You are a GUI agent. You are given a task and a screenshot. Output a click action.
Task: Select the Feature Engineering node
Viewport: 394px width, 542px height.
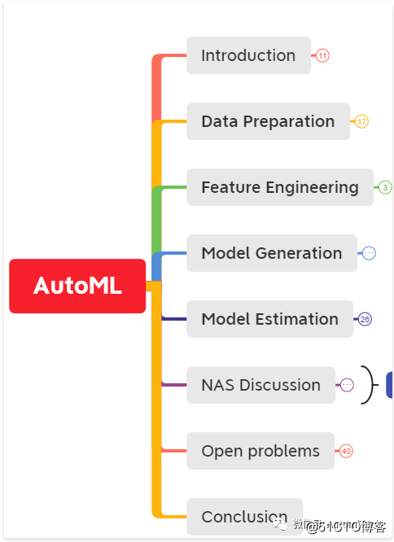280,187
